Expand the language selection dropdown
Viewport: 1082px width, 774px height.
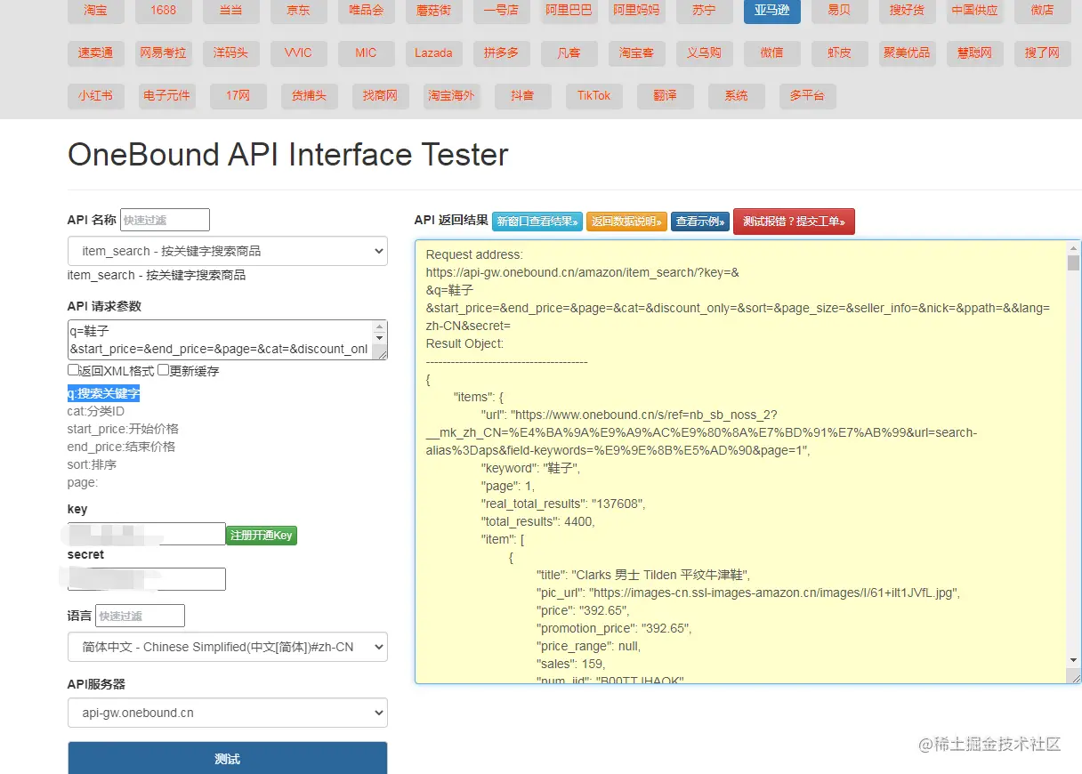227,647
